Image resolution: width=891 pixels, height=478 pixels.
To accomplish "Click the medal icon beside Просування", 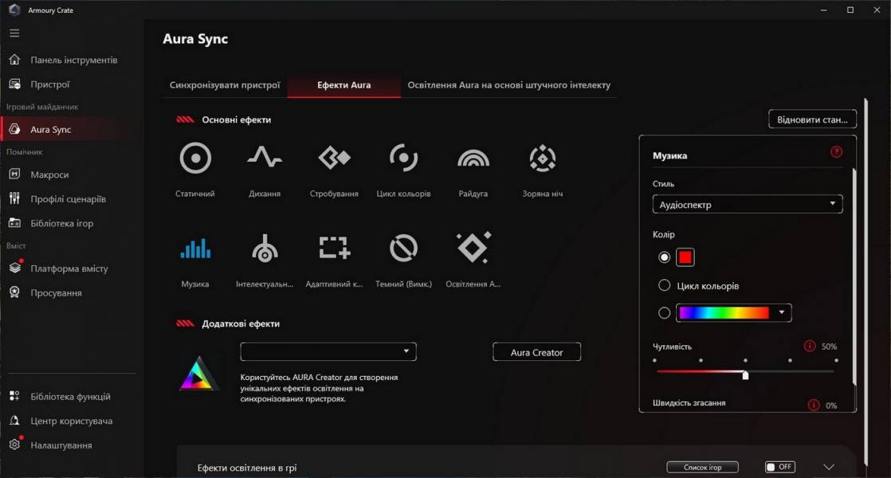I will pyautogui.click(x=15, y=292).
